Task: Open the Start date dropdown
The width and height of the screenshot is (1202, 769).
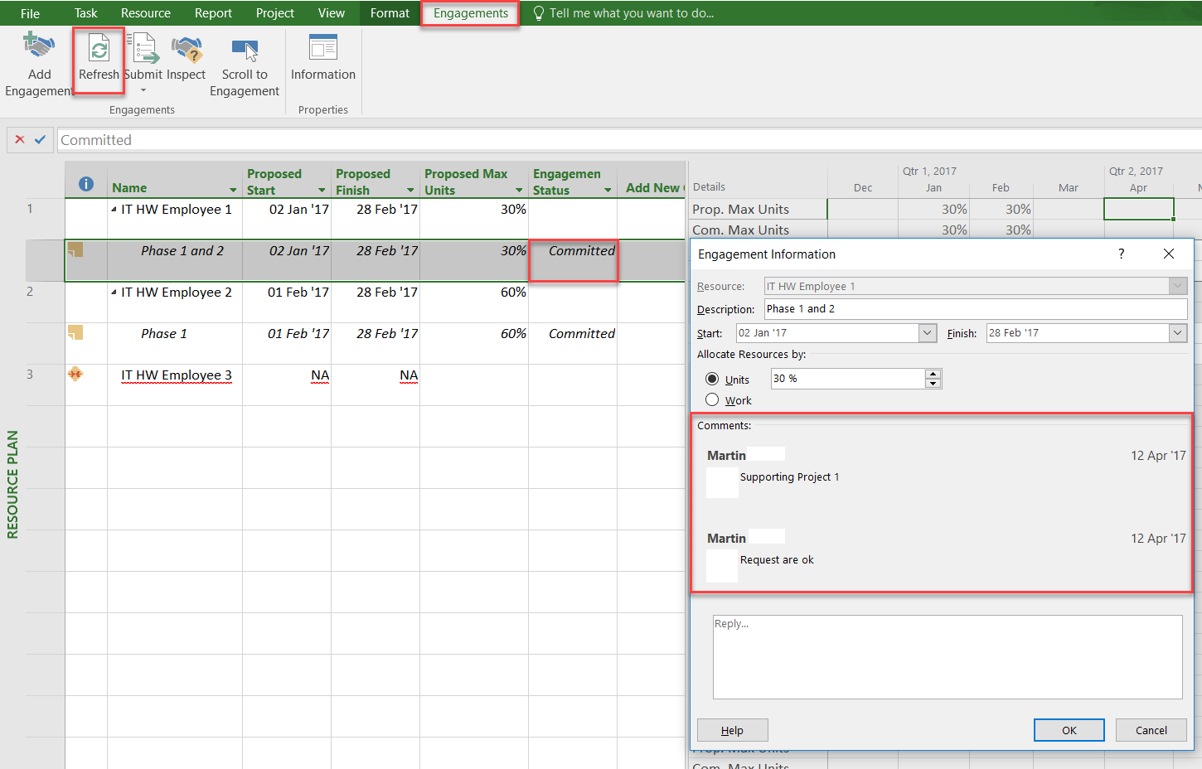Action: [928, 333]
